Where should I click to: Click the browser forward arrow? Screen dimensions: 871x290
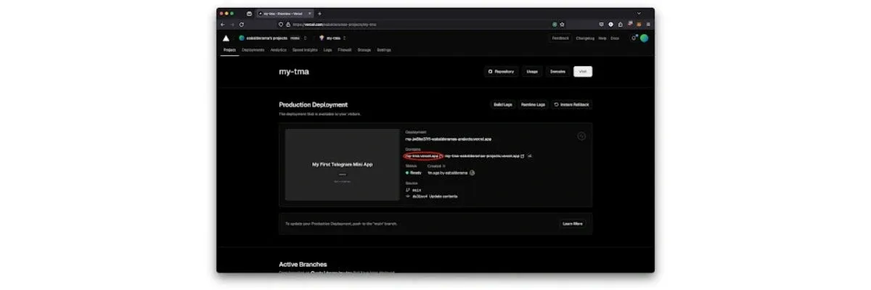232,24
